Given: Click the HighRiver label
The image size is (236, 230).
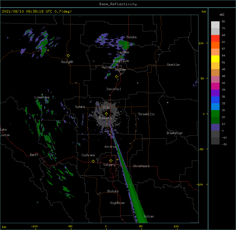Looking at the screenshot, I should tap(118, 203).
